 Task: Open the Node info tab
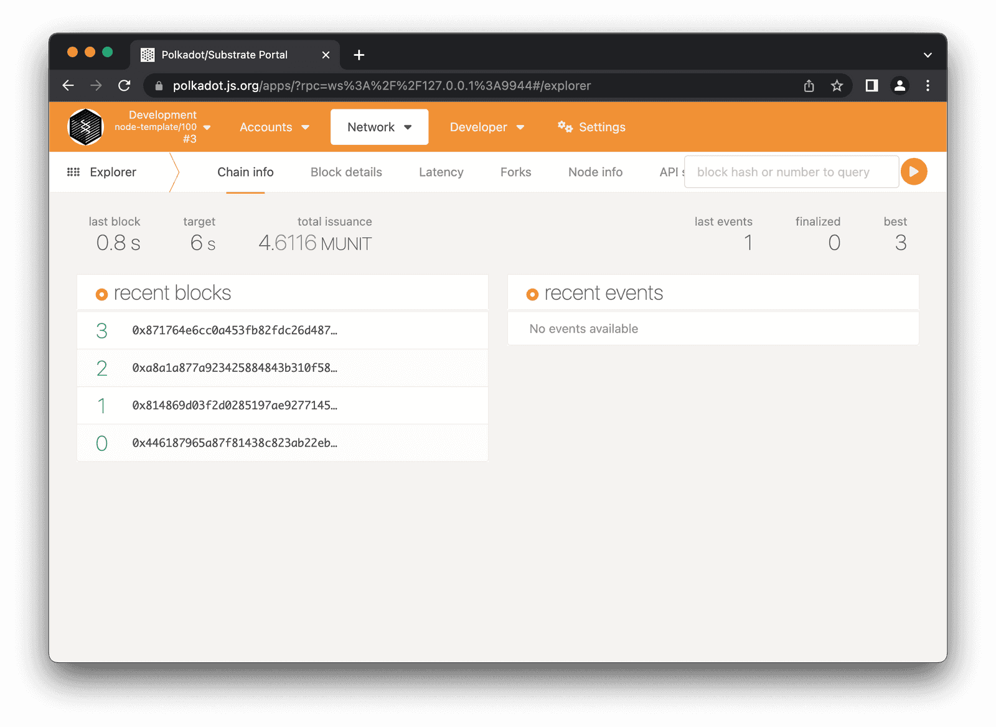tap(594, 172)
